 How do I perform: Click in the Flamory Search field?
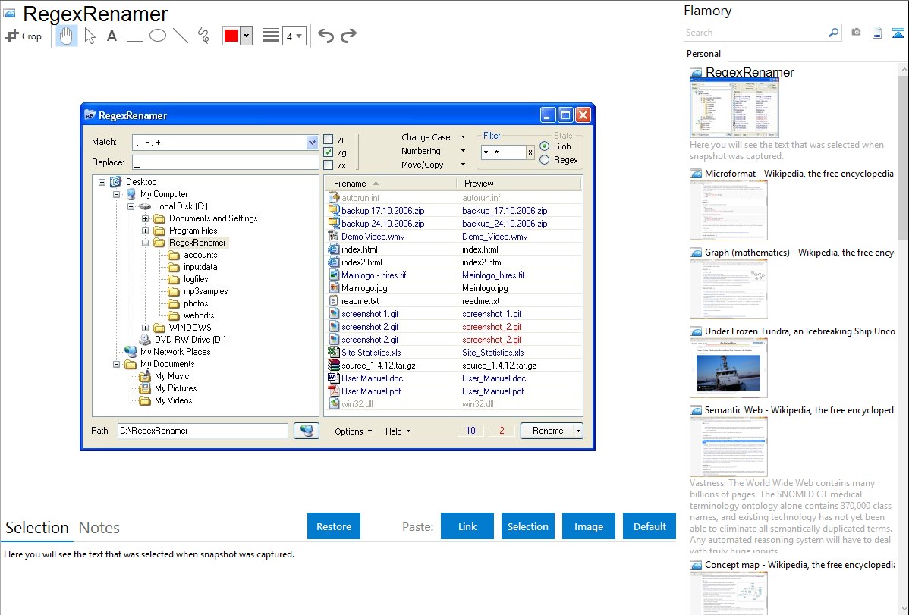tap(756, 33)
